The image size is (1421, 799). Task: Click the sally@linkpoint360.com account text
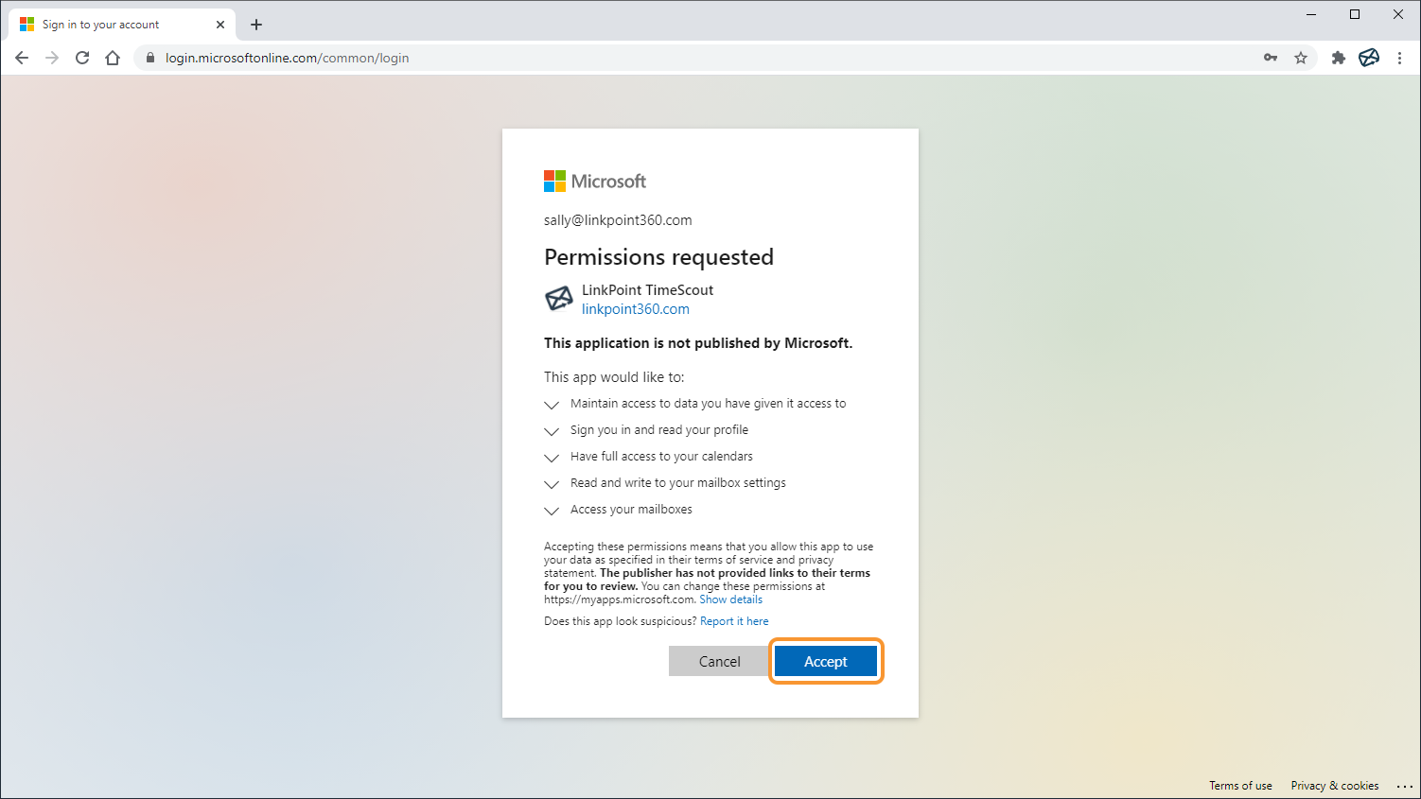(618, 220)
